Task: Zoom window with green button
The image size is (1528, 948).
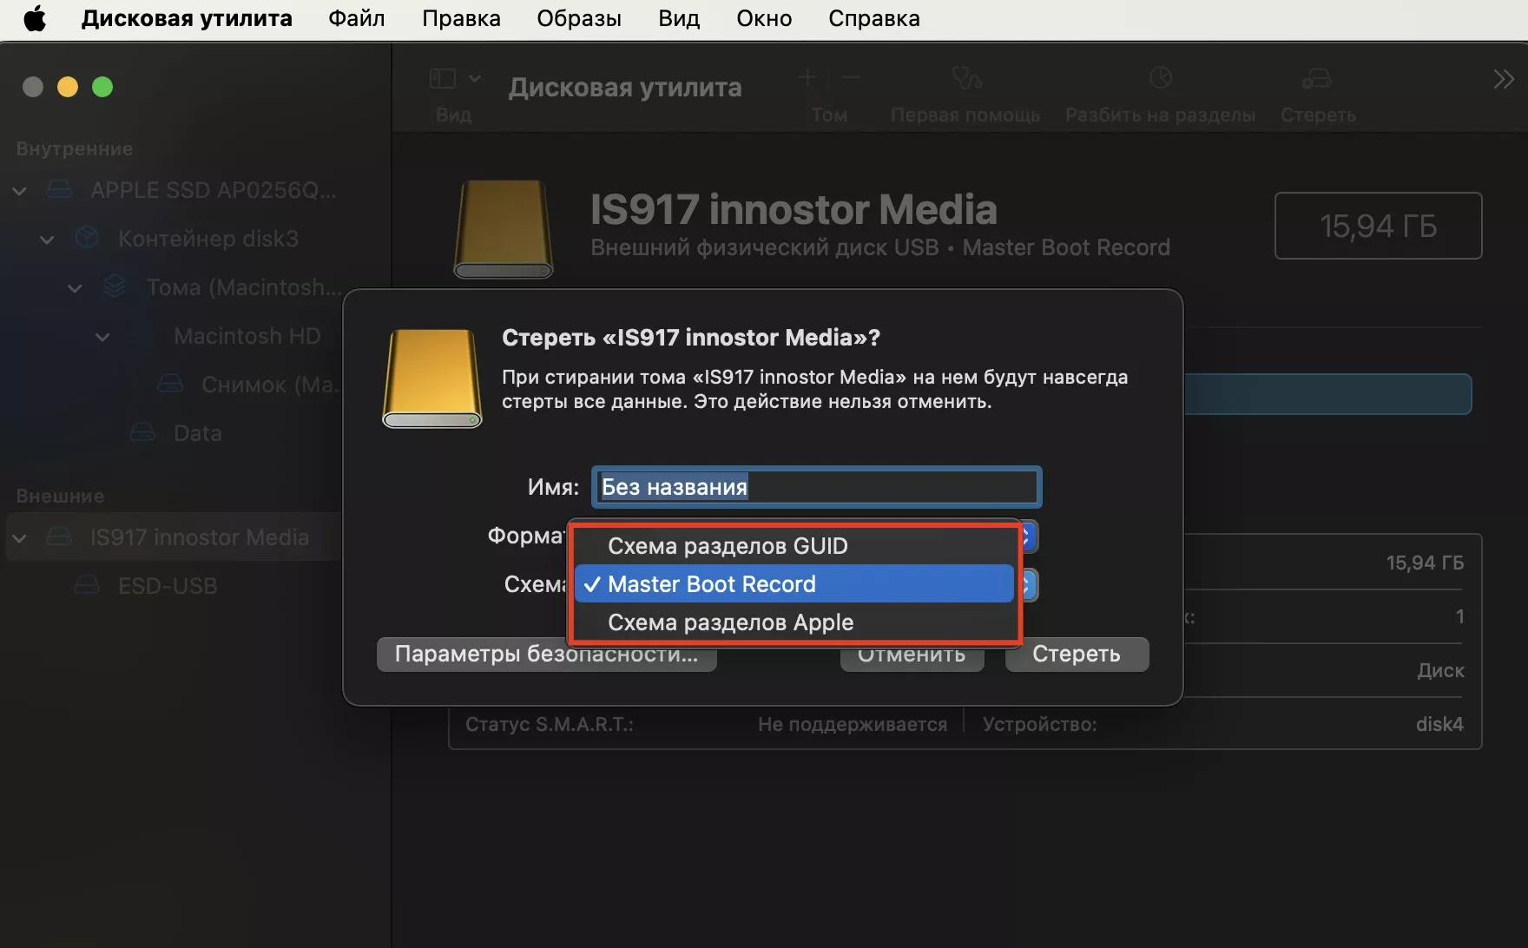Action: (x=102, y=87)
